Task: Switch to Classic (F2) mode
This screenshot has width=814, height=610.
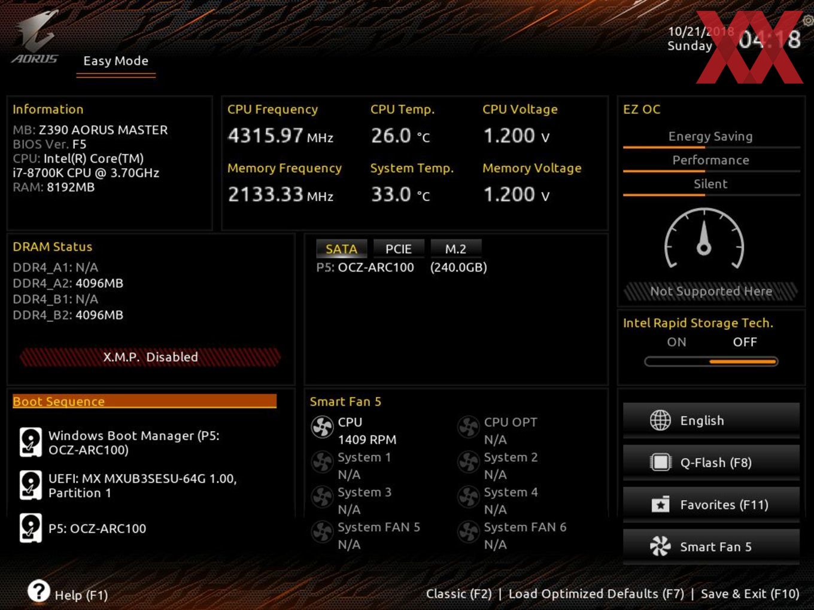Action: [x=458, y=594]
